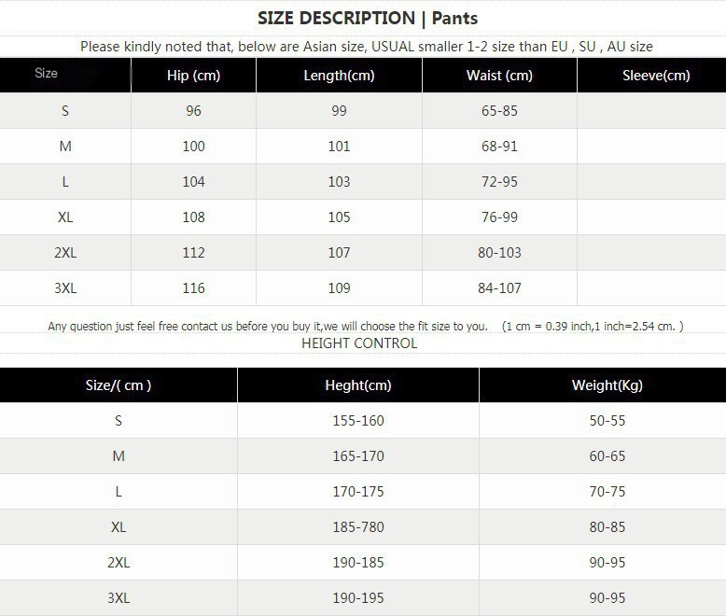The image size is (726, 616).
Task: Click the Hip (cm) column header
Action: [x=193, y=76]
